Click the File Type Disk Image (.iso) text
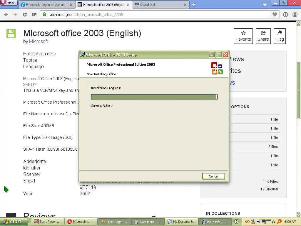Screen dimensions: 301x226 (48, 138)
